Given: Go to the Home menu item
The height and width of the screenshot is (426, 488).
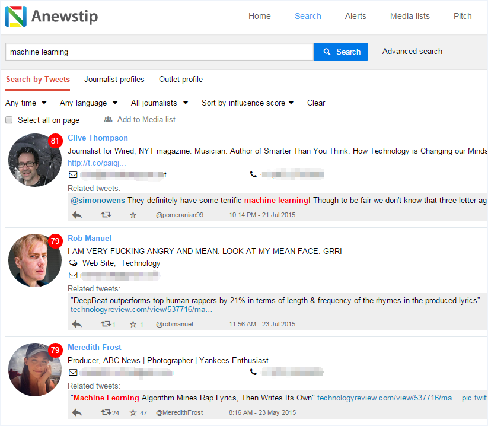Looking at the screenshot, I should [260, 16].
